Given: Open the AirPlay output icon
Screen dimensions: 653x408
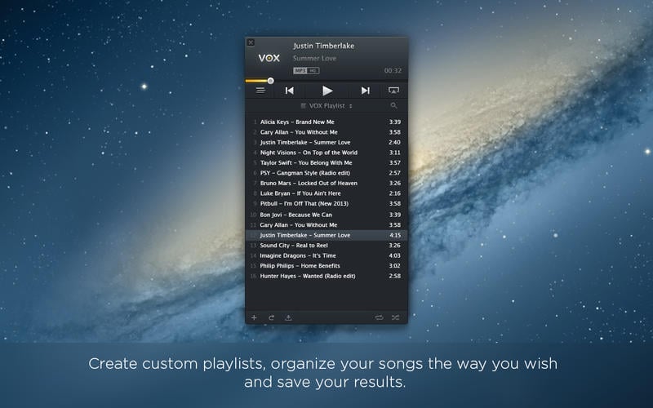Looking at the screenshot, I should click(x=393, y=91).
